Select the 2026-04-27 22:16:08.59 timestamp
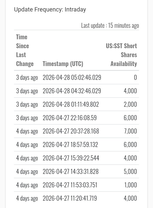 70,118
